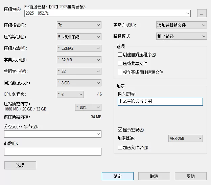Toggle 压缩共享文件 checkbox
The height and width of the screenshot is (185, 211).
(x=120, y=63)
